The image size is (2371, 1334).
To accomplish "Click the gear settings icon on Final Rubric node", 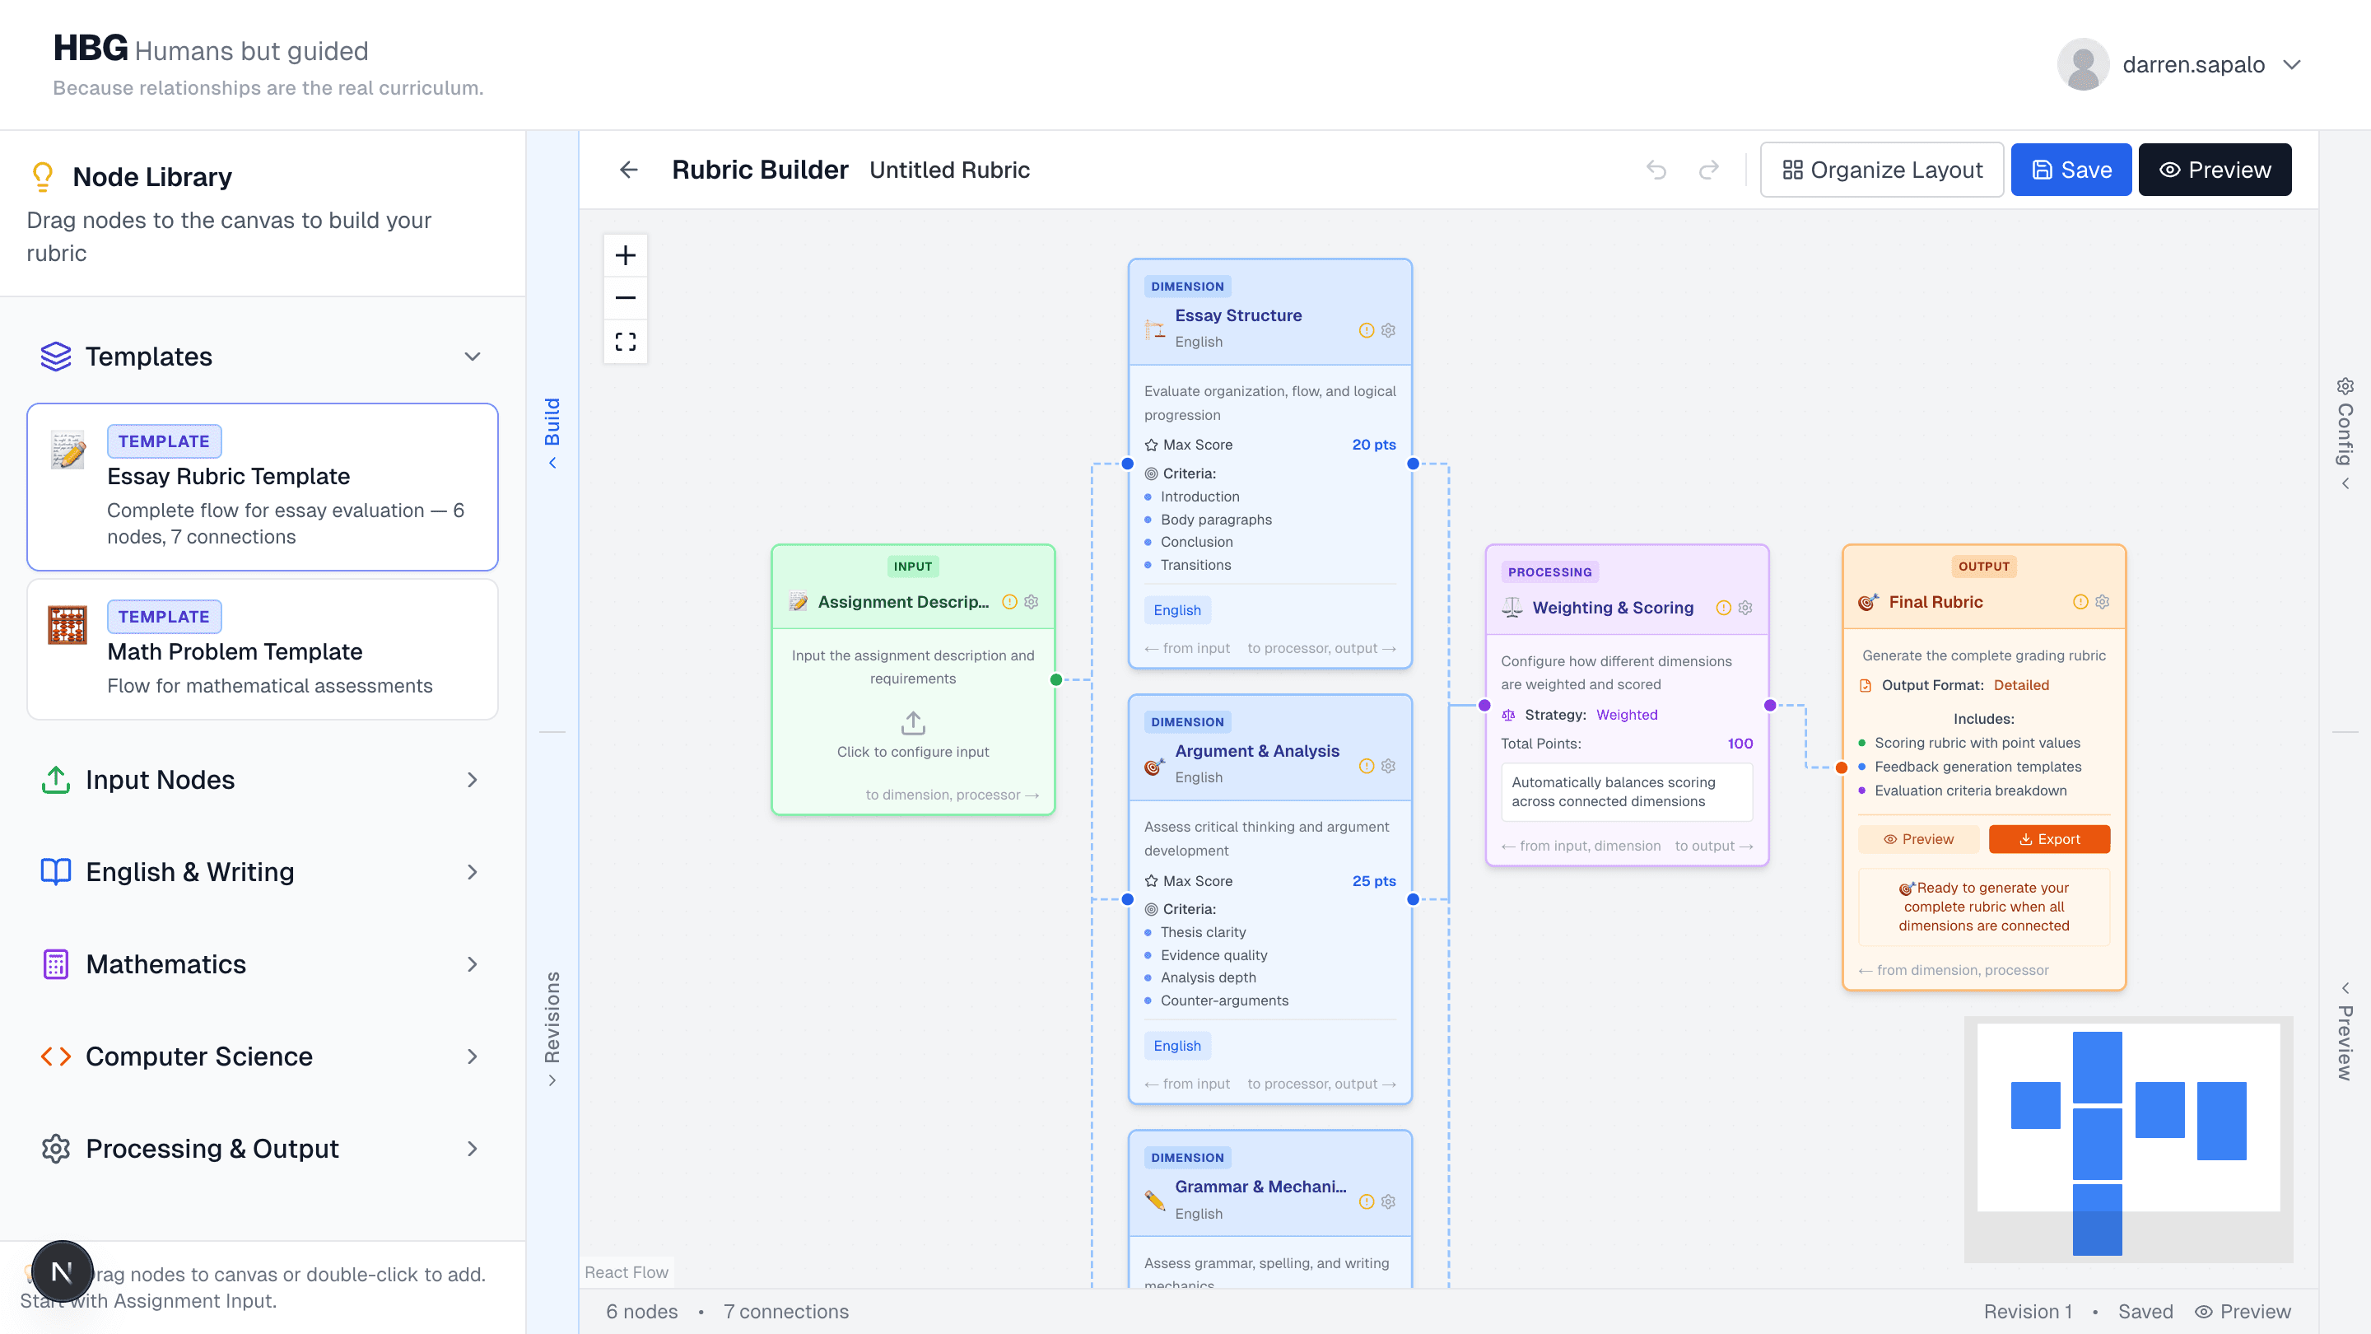I will 2101,601.
